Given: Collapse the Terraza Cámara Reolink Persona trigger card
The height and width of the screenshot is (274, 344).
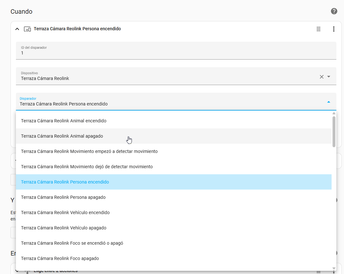Looking at the screenshot, I should pyautogui.click(x=17, y=29).
